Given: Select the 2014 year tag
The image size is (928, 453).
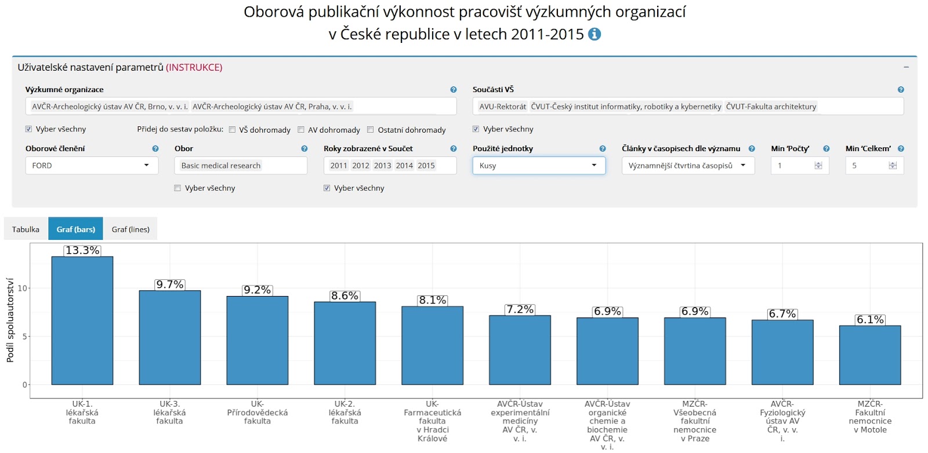Looking at the screenshot, I should point(405,166).
